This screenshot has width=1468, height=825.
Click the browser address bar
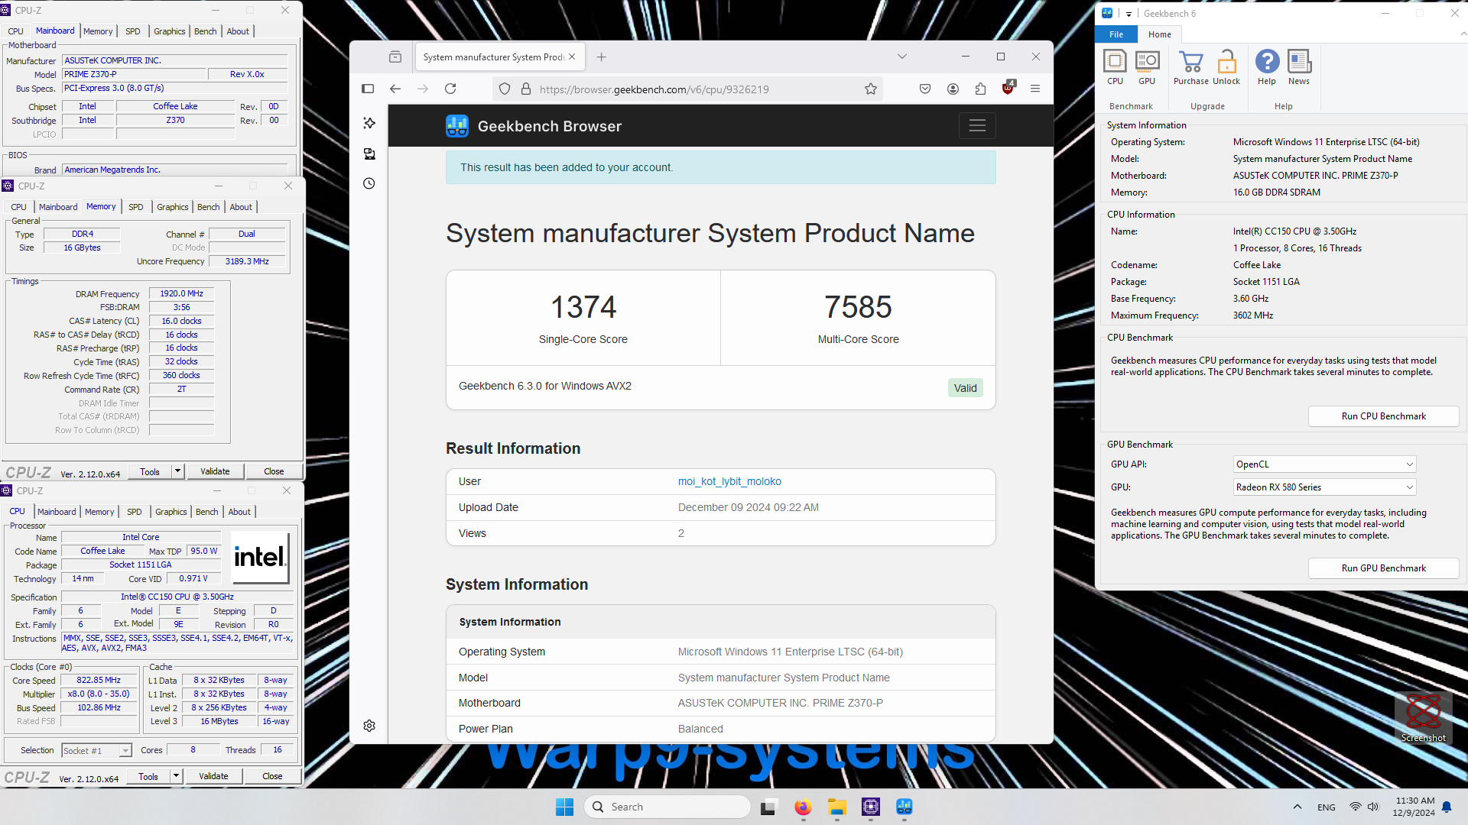point(688,89)
